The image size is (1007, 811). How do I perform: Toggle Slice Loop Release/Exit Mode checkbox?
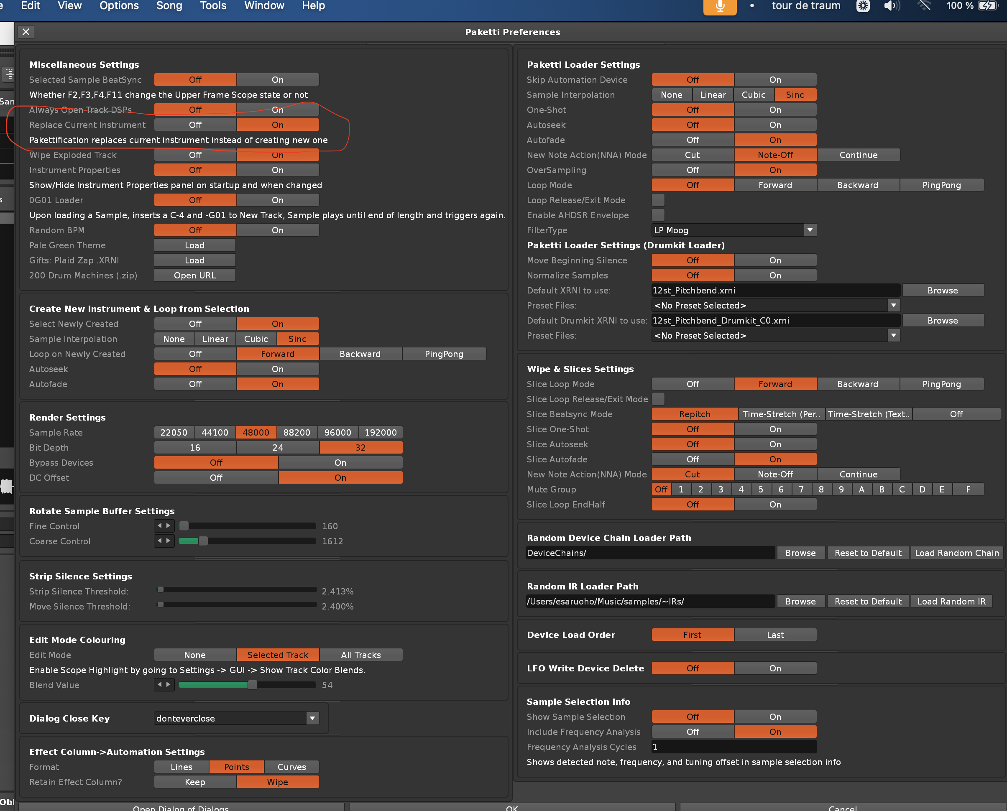[658, 399]
